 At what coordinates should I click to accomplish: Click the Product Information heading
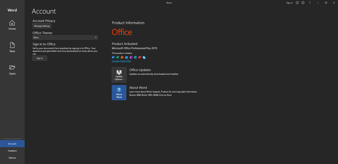[128, 23]
